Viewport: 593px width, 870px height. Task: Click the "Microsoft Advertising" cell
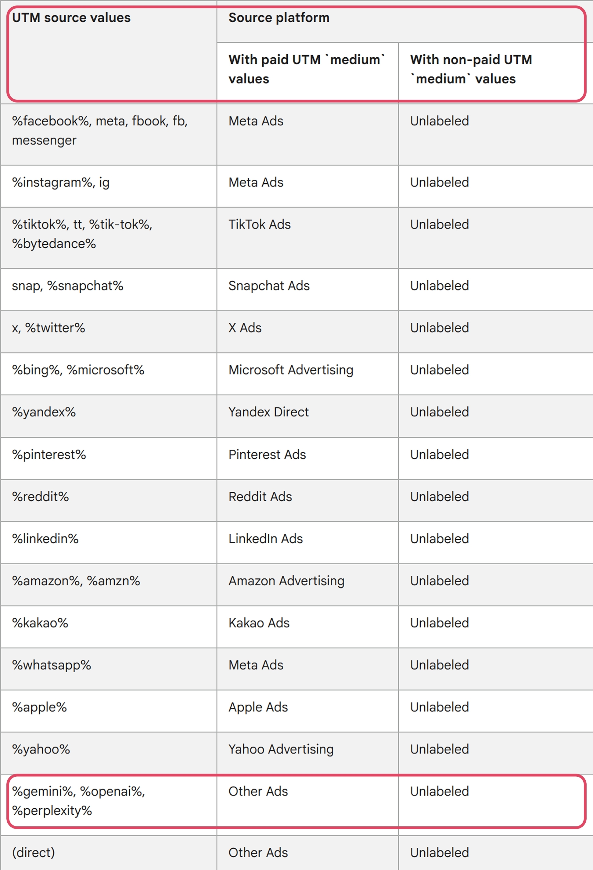[x=308, y=374]
